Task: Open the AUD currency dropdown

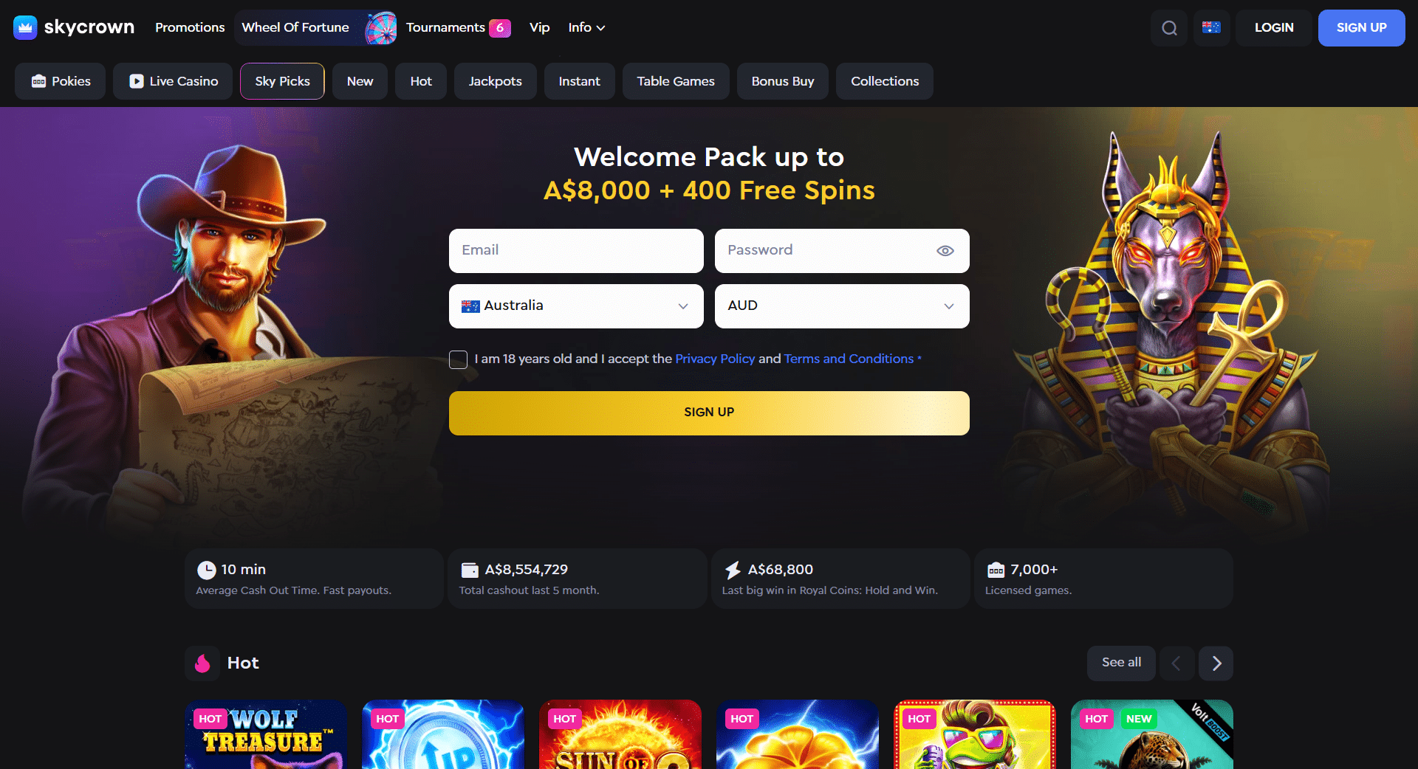Action: [x=842, y=306]
